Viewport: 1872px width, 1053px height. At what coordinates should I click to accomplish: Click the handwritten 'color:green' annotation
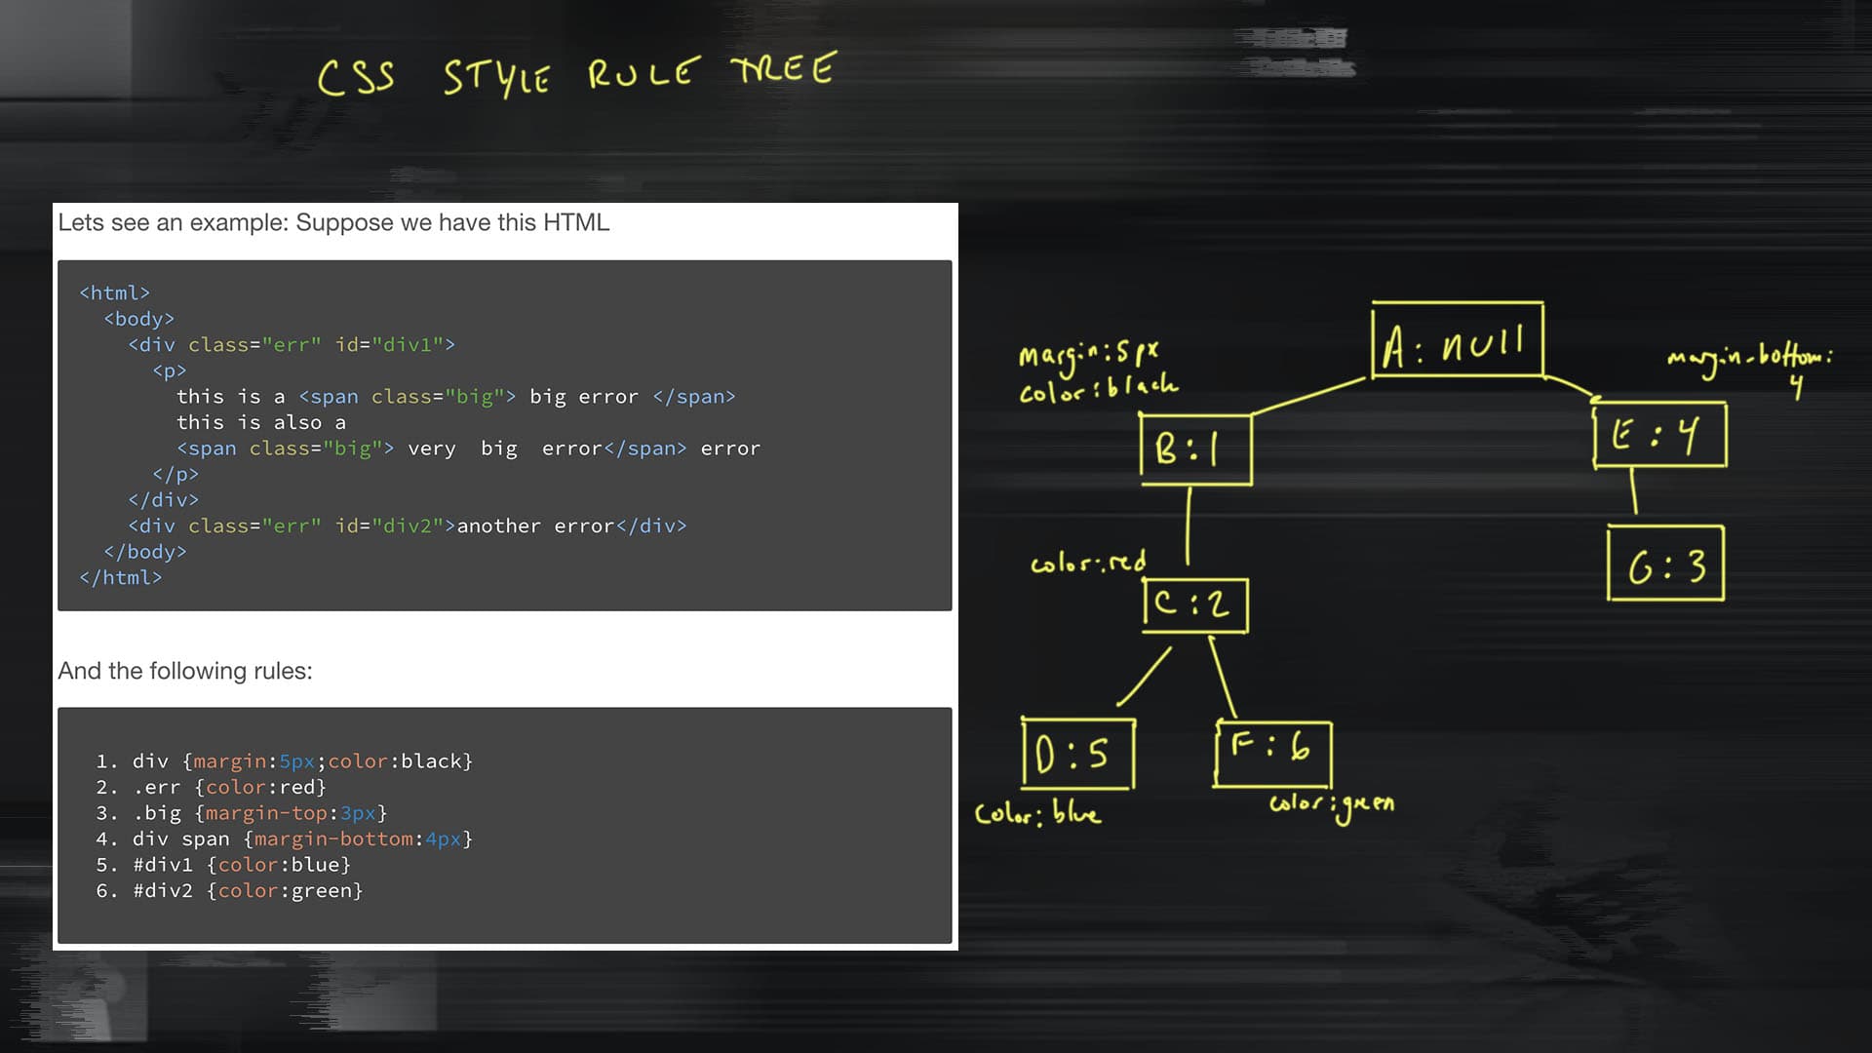pos(1332,805)
